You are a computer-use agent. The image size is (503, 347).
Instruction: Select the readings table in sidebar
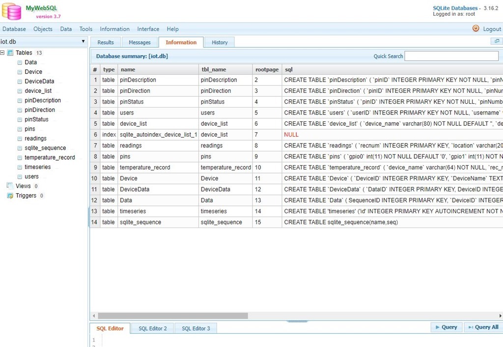[35, 139]
